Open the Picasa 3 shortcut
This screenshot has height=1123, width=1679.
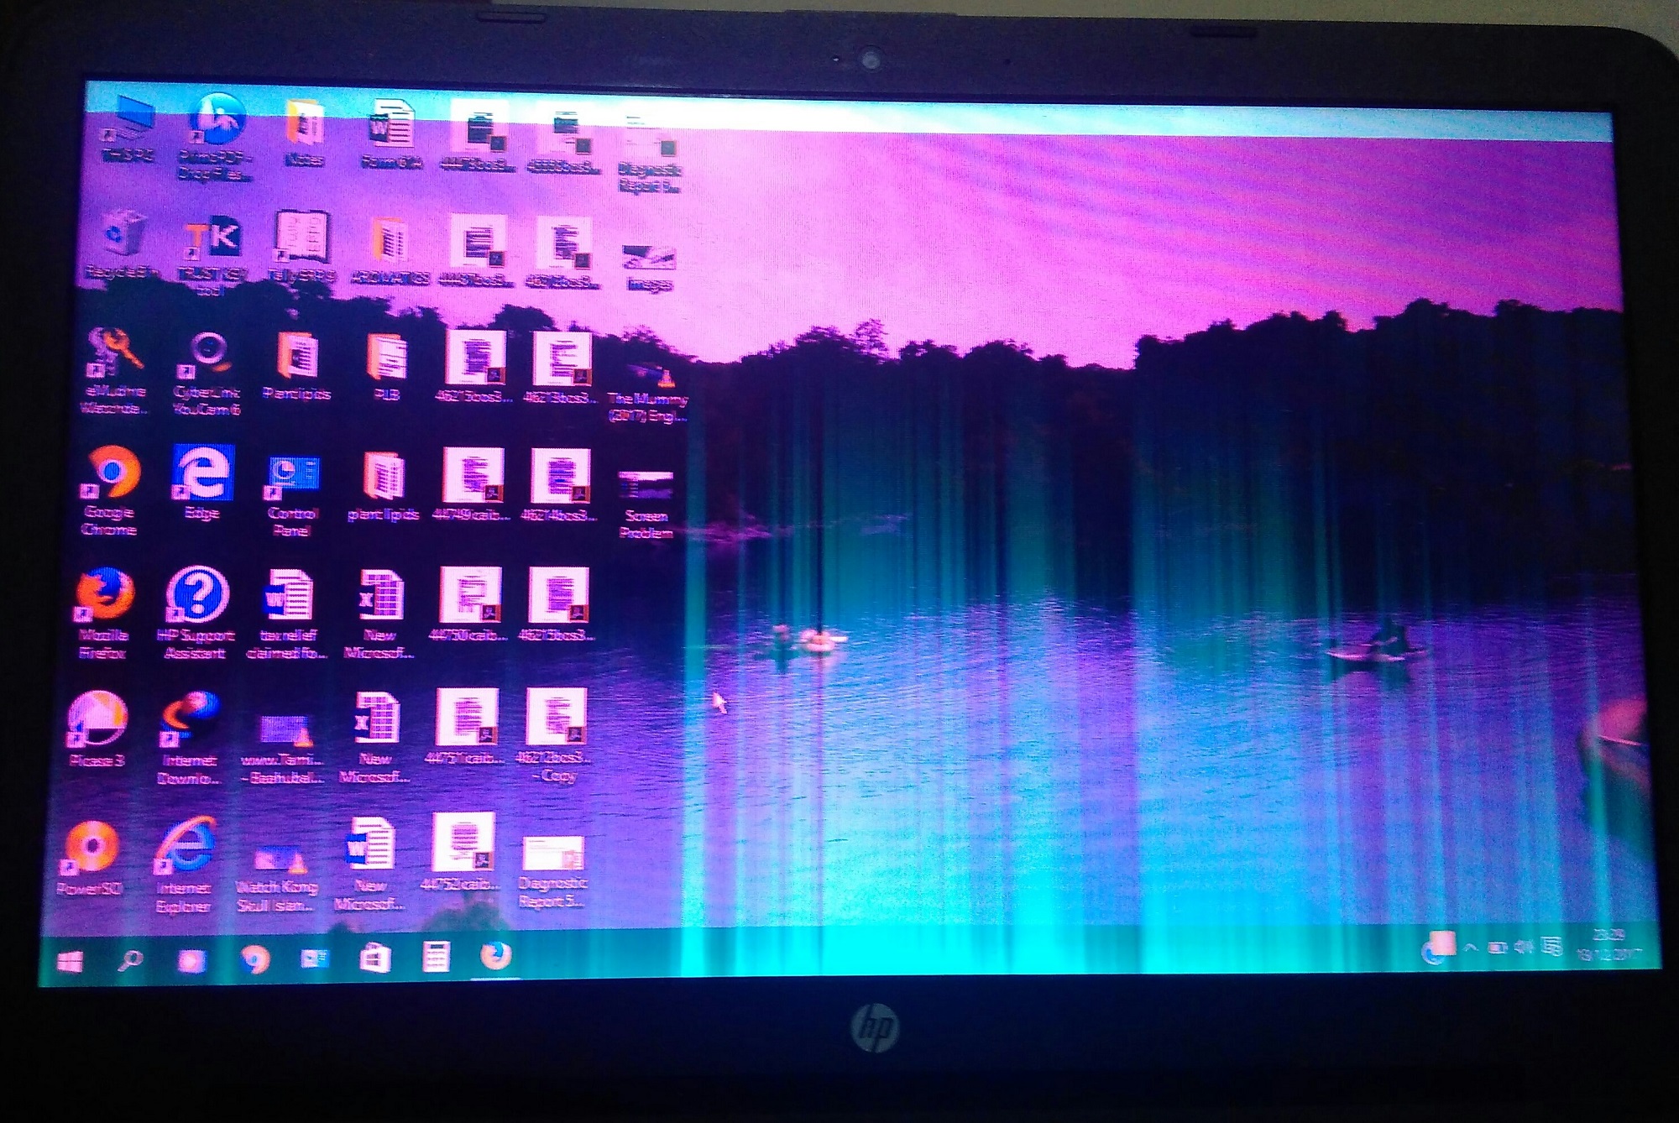[98, 720]
